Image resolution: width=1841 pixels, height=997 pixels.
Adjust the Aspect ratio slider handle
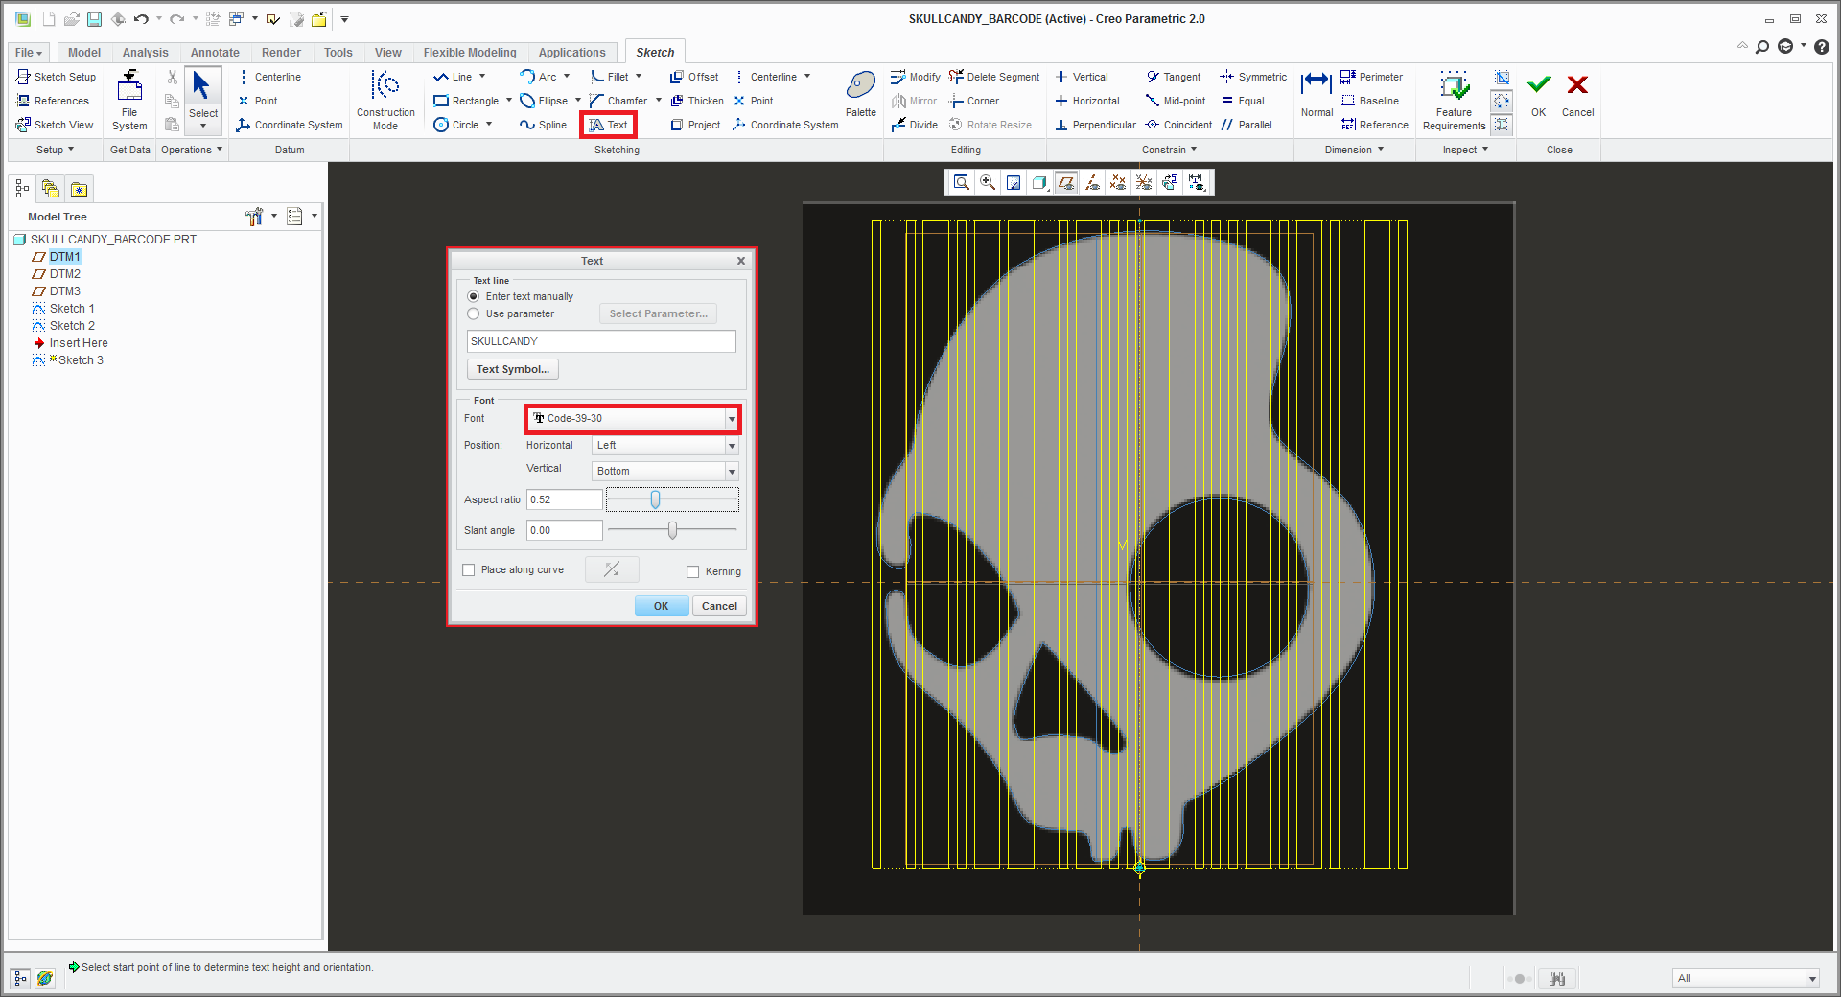tap(655, 500)
